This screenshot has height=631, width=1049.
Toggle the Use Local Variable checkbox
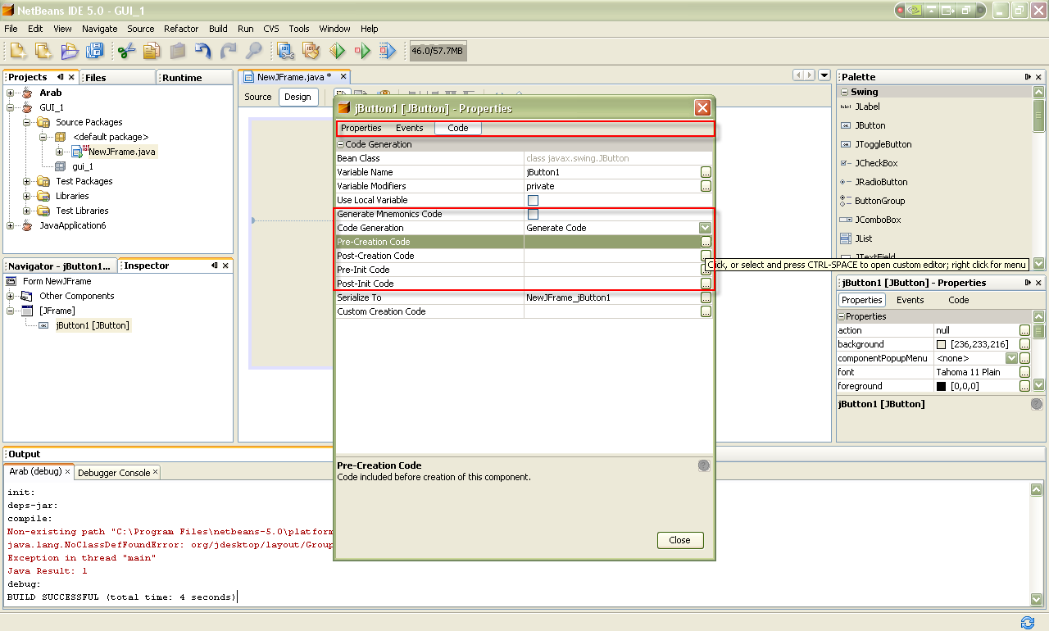click(x=533, y=200)
